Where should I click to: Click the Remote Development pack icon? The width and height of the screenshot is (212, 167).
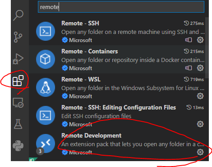[x=46, y=143]
